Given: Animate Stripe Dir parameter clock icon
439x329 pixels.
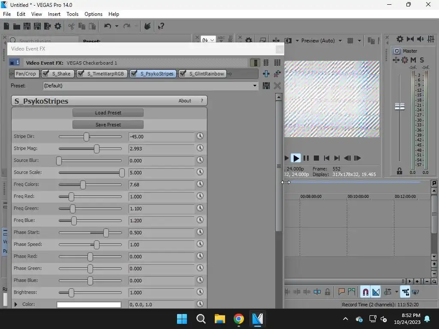Looking at the screenshot, I should (200, 136).
